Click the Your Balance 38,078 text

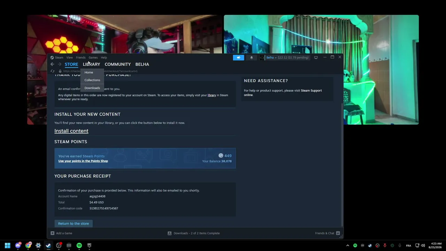tap(217, 161)
